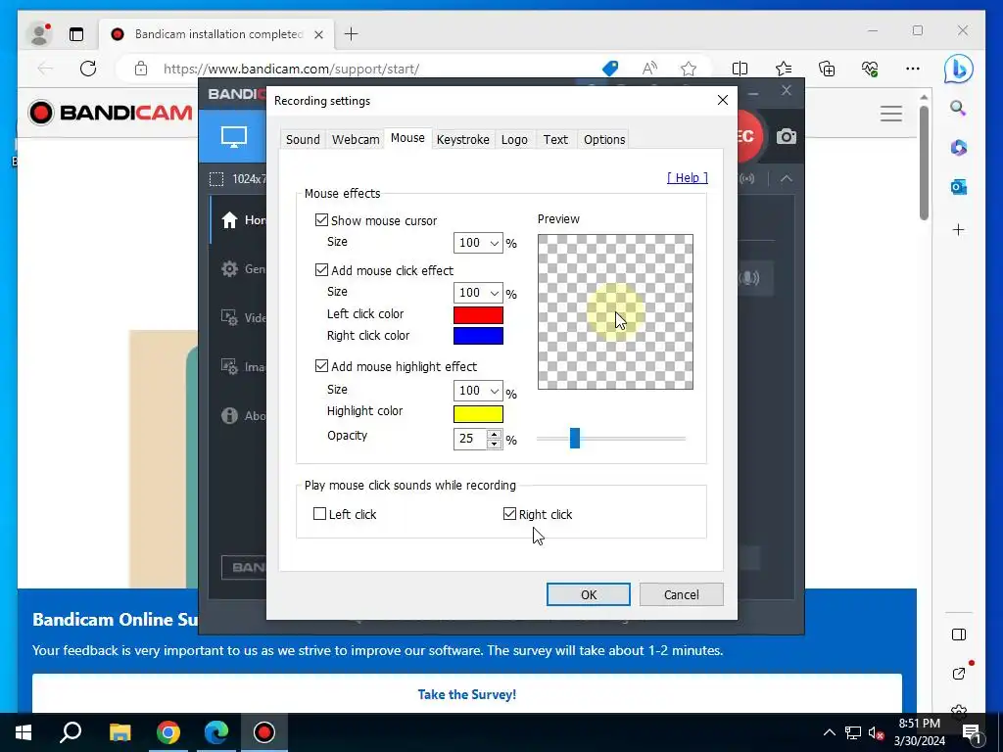
Task: Click the Opacity slider handle
Action: 574,438
